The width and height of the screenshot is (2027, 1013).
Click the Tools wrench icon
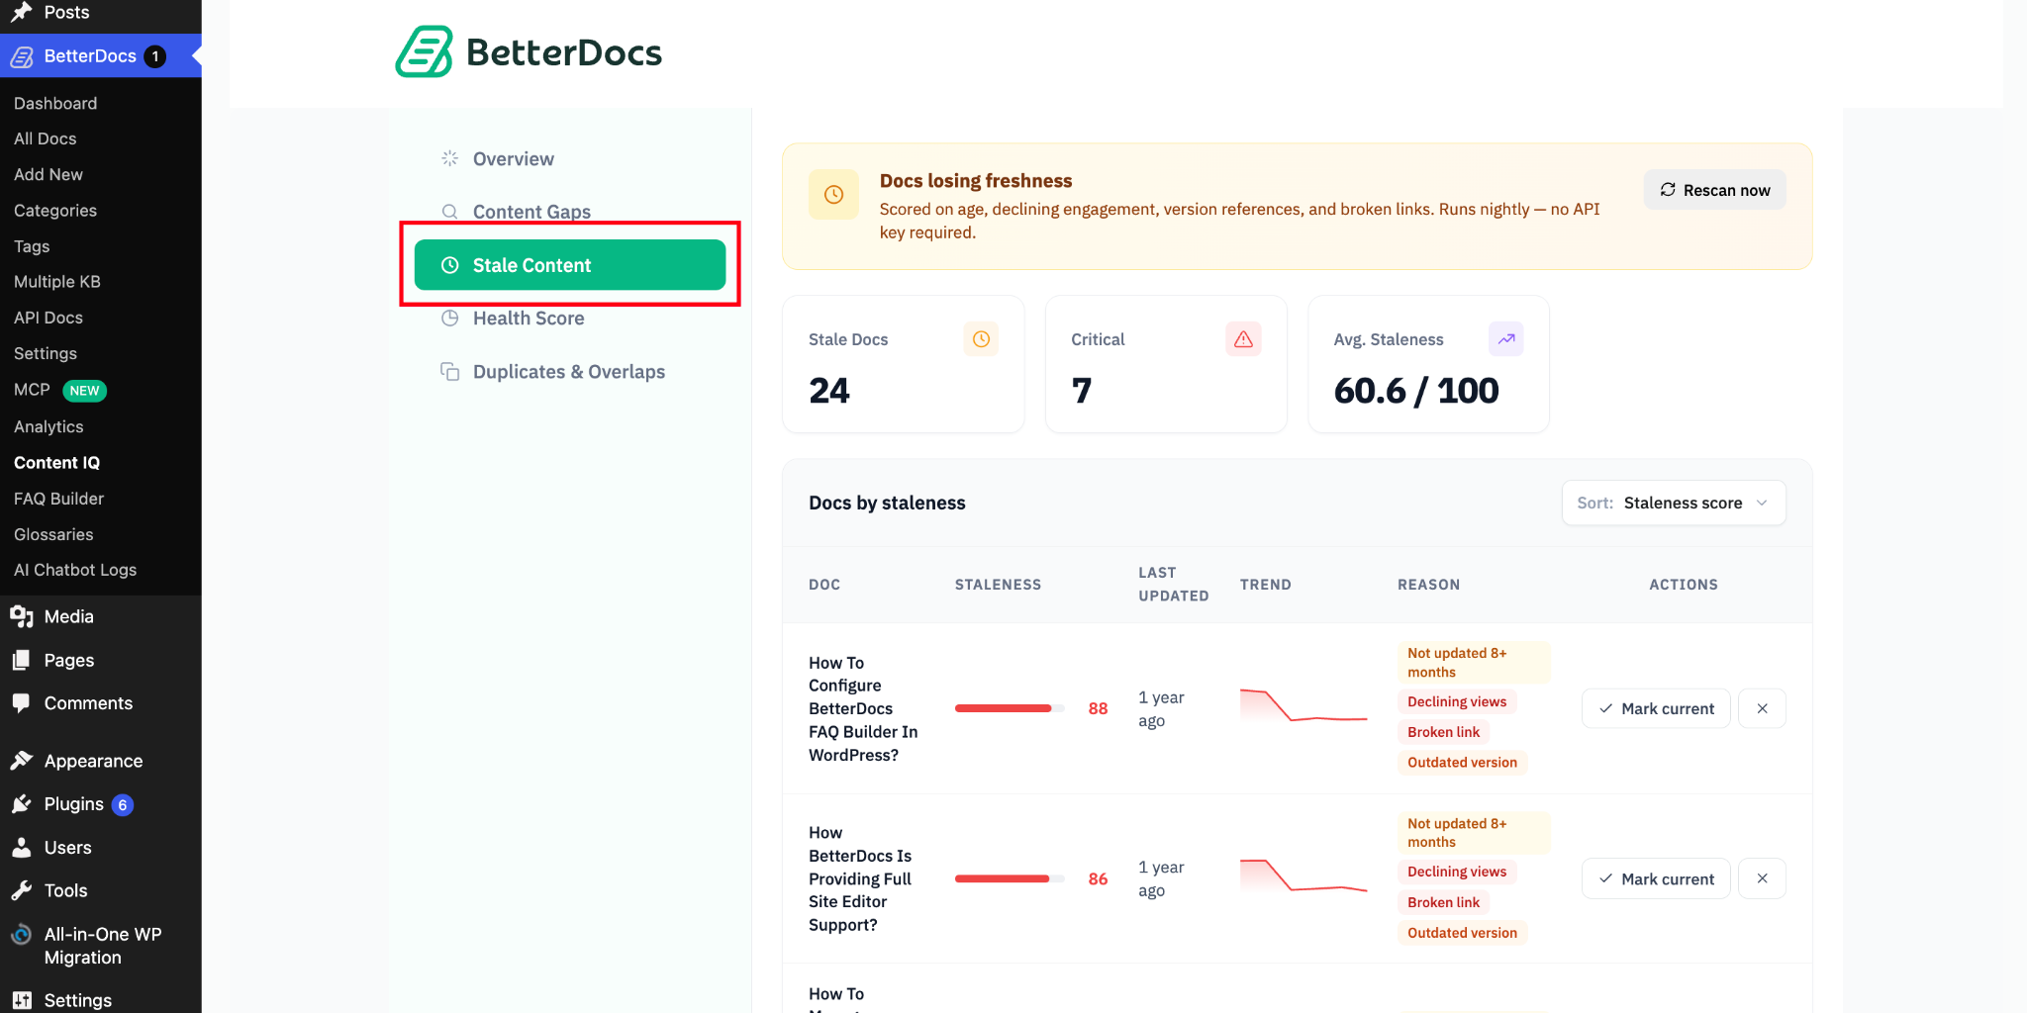click(x=22, y=890)
